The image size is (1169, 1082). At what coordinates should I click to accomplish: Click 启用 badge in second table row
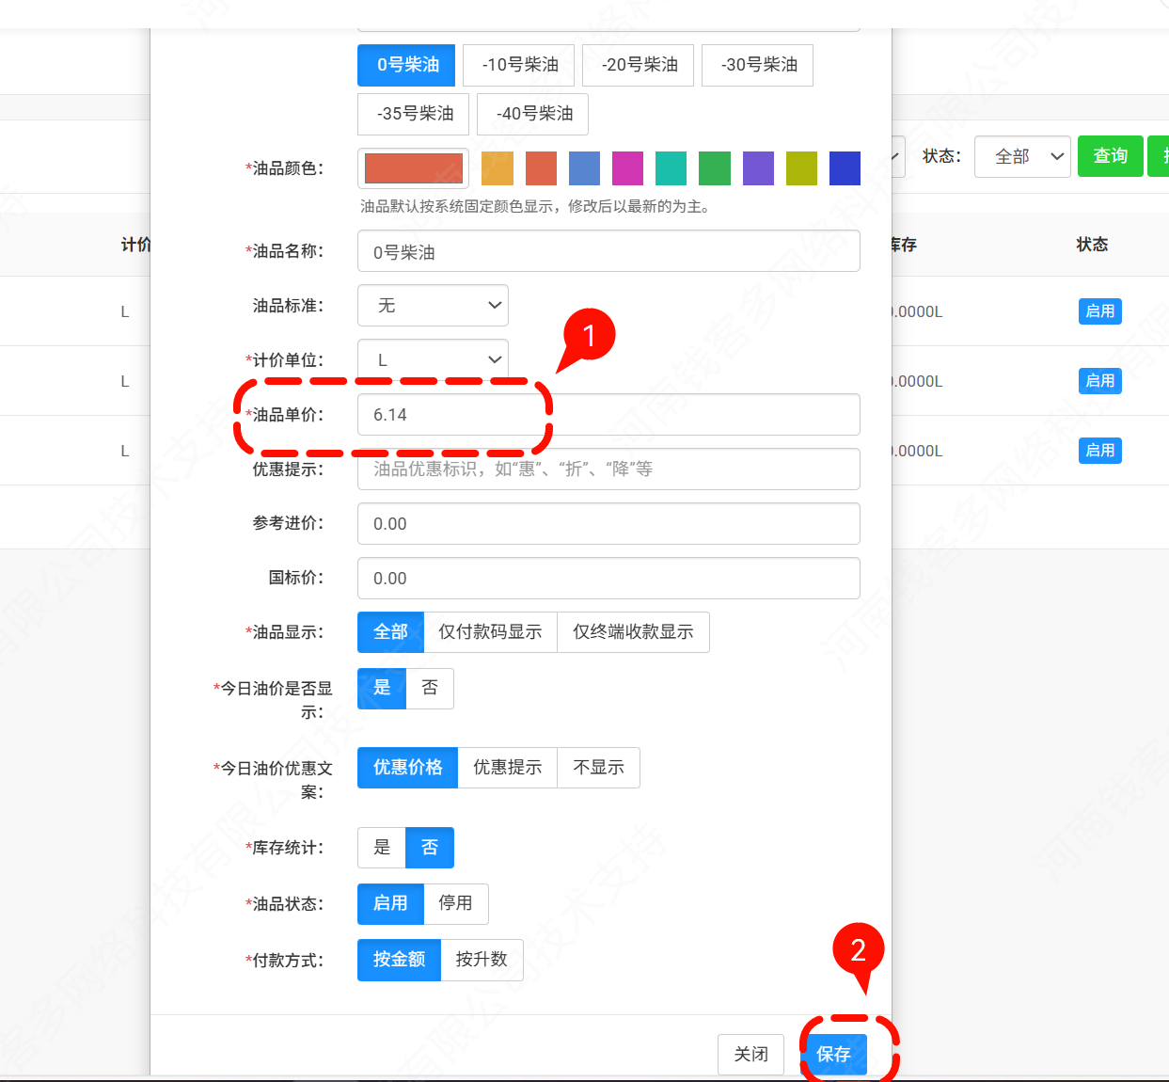(x=1099, y=381)
